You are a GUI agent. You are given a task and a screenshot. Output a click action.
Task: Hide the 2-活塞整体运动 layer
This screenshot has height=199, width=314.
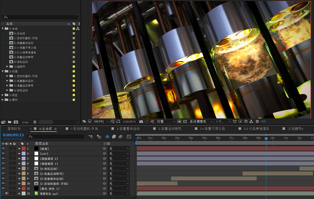click(3, 179)
